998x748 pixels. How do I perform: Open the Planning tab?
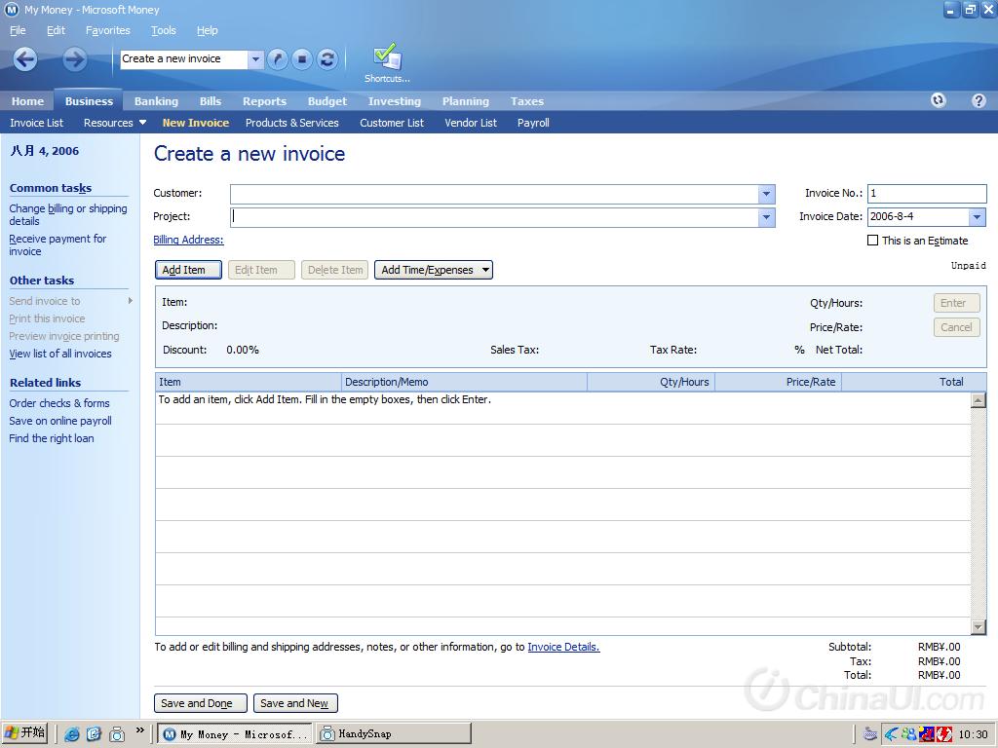click(x=466, y=101)
